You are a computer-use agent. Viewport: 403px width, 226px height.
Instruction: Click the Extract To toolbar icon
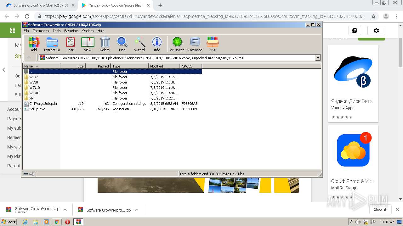[52, 44]
